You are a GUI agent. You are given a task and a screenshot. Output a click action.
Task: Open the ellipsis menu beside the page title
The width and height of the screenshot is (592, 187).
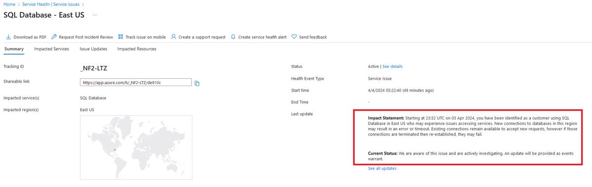(x=95, y=15)
